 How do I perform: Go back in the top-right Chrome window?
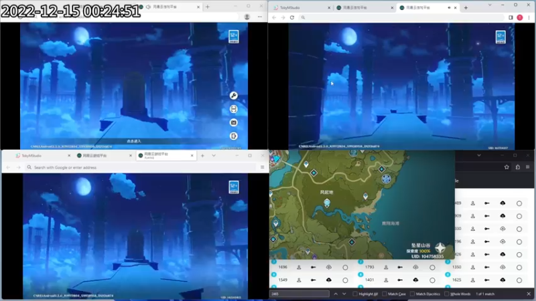point(274,17)
